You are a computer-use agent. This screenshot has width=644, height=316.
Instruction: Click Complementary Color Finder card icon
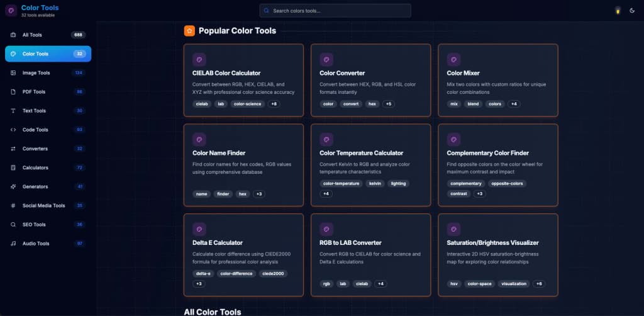pos(454,139)
